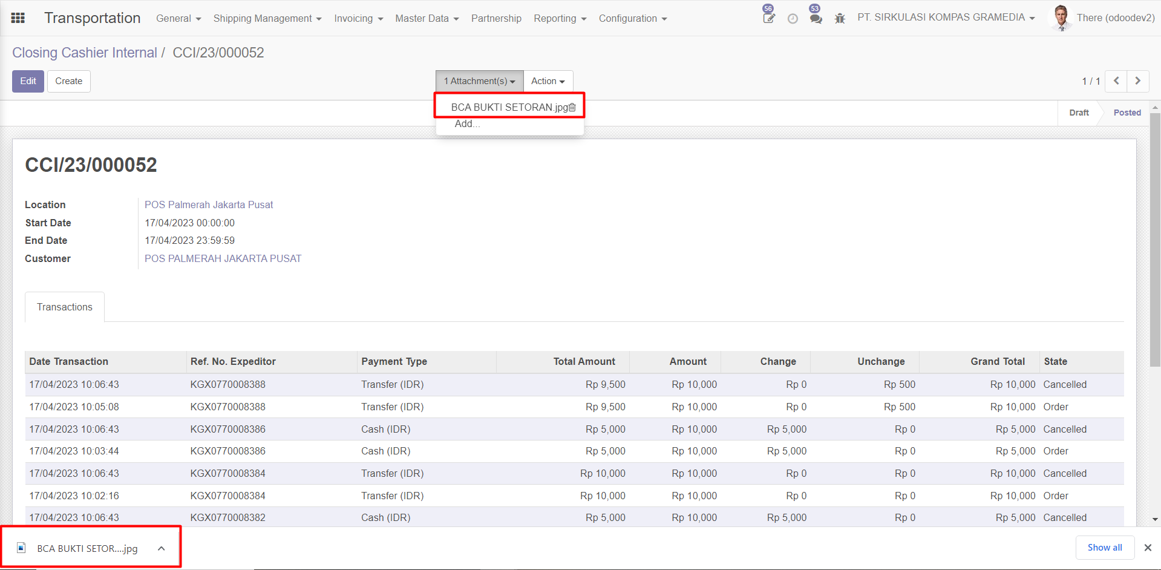Click scrollbar down arrow

[x=1155, y=519]
